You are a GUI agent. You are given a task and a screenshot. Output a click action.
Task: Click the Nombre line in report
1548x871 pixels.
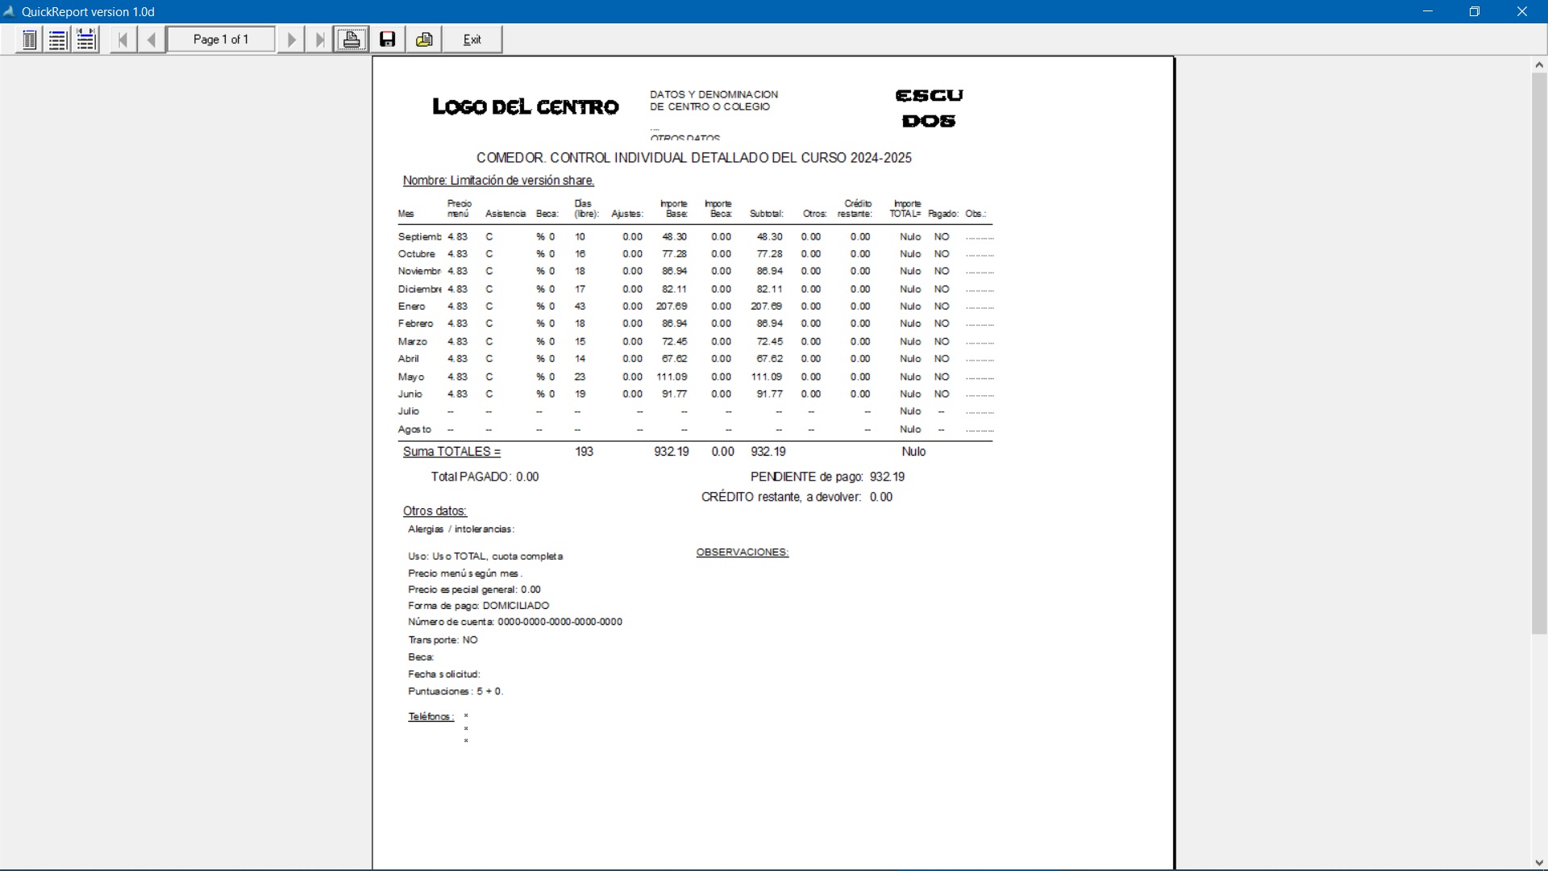click(x=498, y=181)
